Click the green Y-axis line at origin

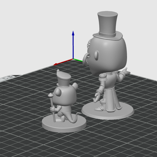tap(78, 60)
